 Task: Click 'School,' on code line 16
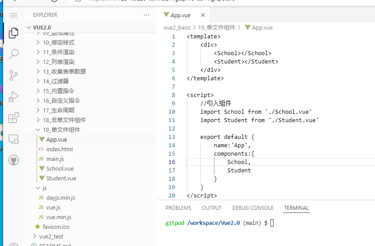239,162
